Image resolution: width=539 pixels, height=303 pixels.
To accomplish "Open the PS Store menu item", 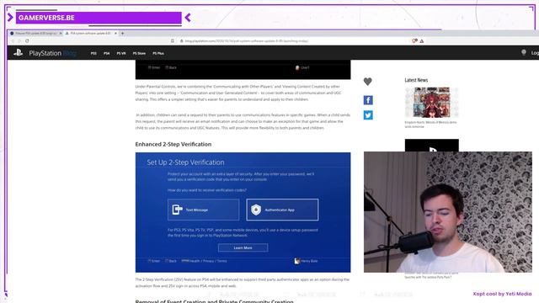I will pos(139,53).
